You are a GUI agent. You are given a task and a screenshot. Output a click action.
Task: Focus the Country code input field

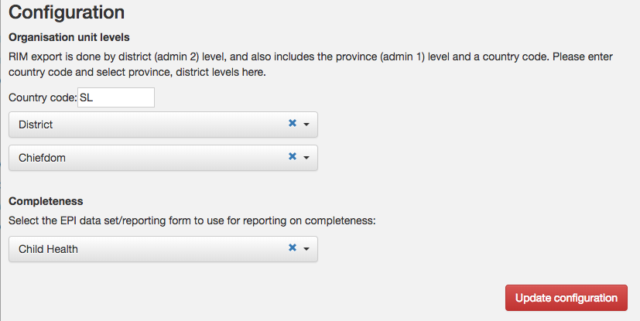[116, 97]
